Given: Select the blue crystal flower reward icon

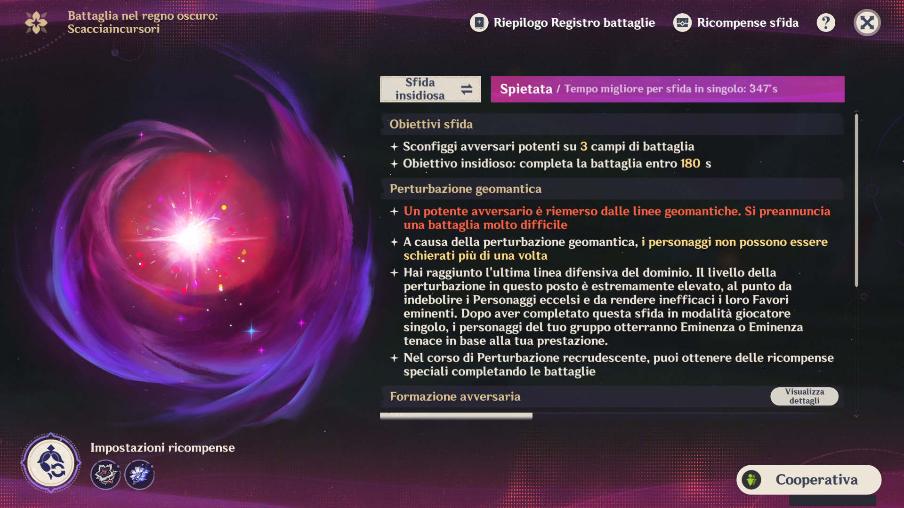Looking at the screenshot, I should click(139, 475).
